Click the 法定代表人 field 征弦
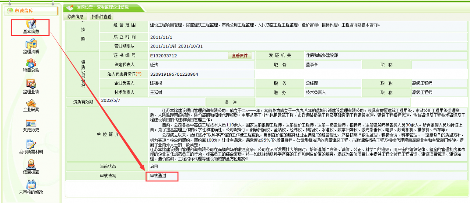Image resolution: width=470 pixels, height=203 pixels. (202, 65)
